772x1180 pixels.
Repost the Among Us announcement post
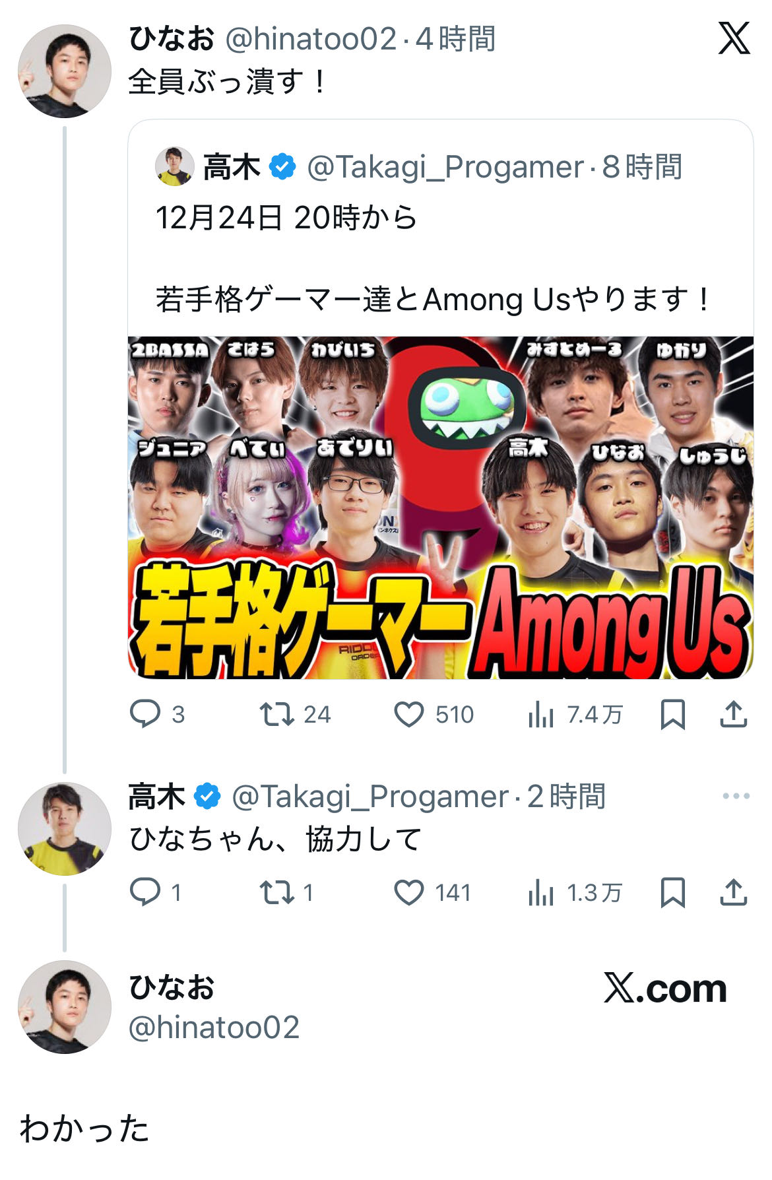pos(277,714)
